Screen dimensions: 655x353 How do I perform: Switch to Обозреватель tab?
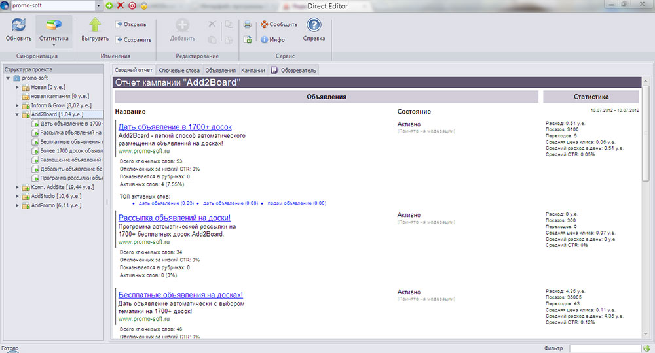293,70
